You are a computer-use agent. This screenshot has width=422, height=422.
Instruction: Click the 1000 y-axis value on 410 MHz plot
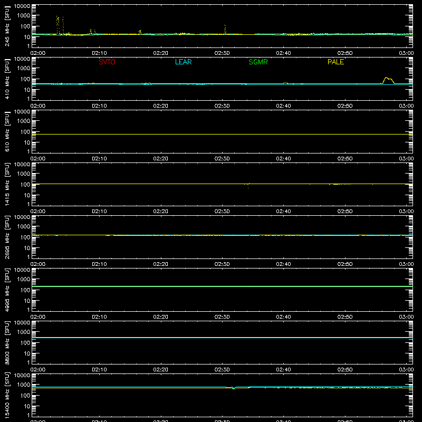click(x=24, y=69)
